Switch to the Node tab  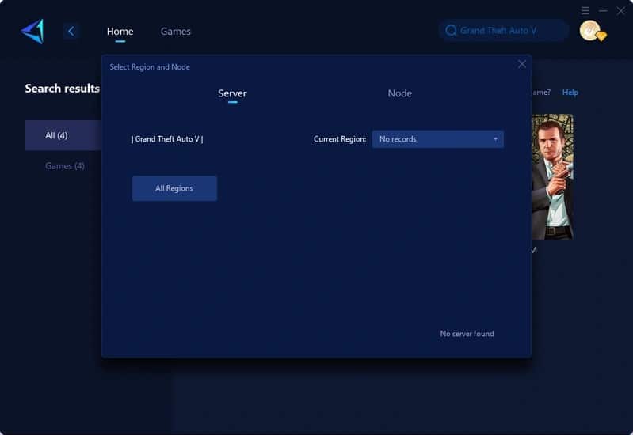(399, 93)
